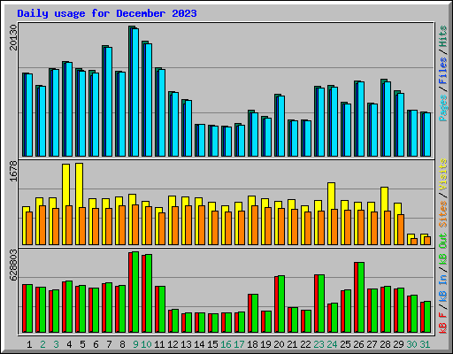Image resolution: width=453 pixels, height=354 pixels.
Task: Click day label 2 on the x-axis
Action: [42, 344]
